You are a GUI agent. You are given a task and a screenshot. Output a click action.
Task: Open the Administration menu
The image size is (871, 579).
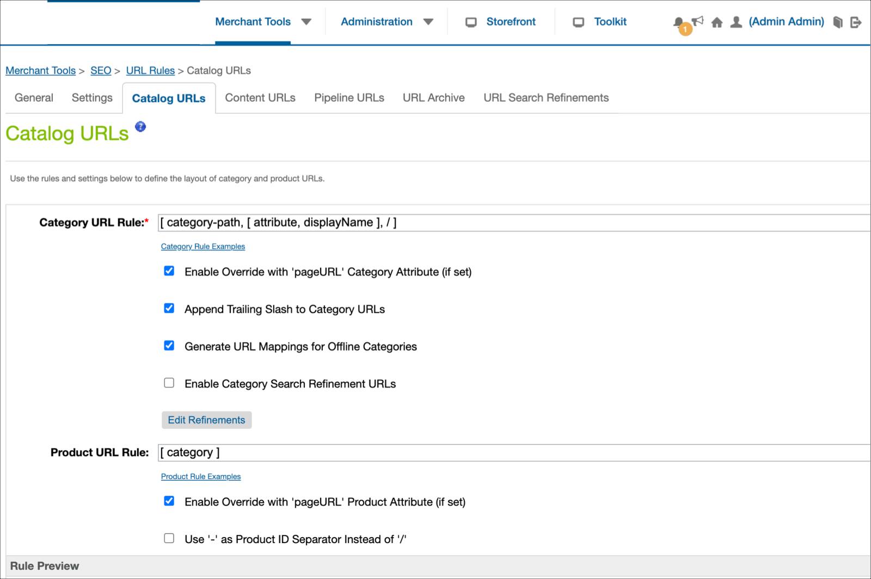pos(377,22)
